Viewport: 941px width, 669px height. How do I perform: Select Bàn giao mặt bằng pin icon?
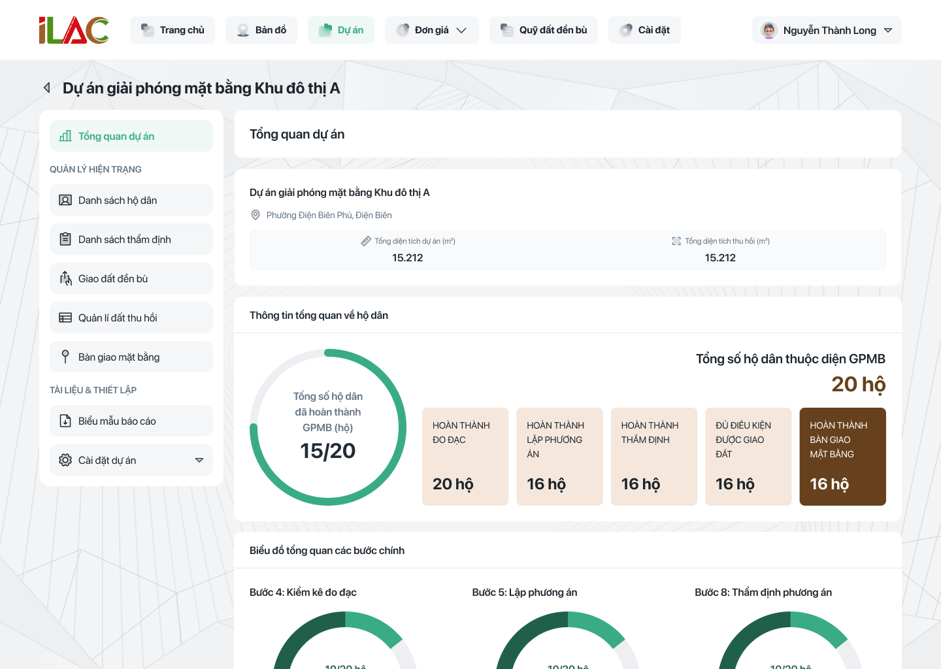click(65, 357)
